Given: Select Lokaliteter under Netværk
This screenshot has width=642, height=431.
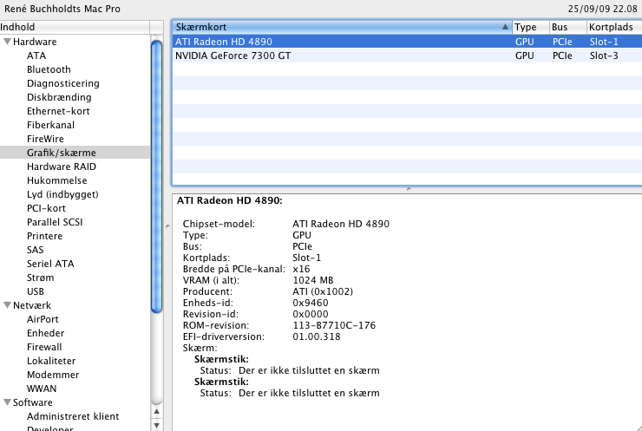Looking at the screenshot, I should coord(51,361).
